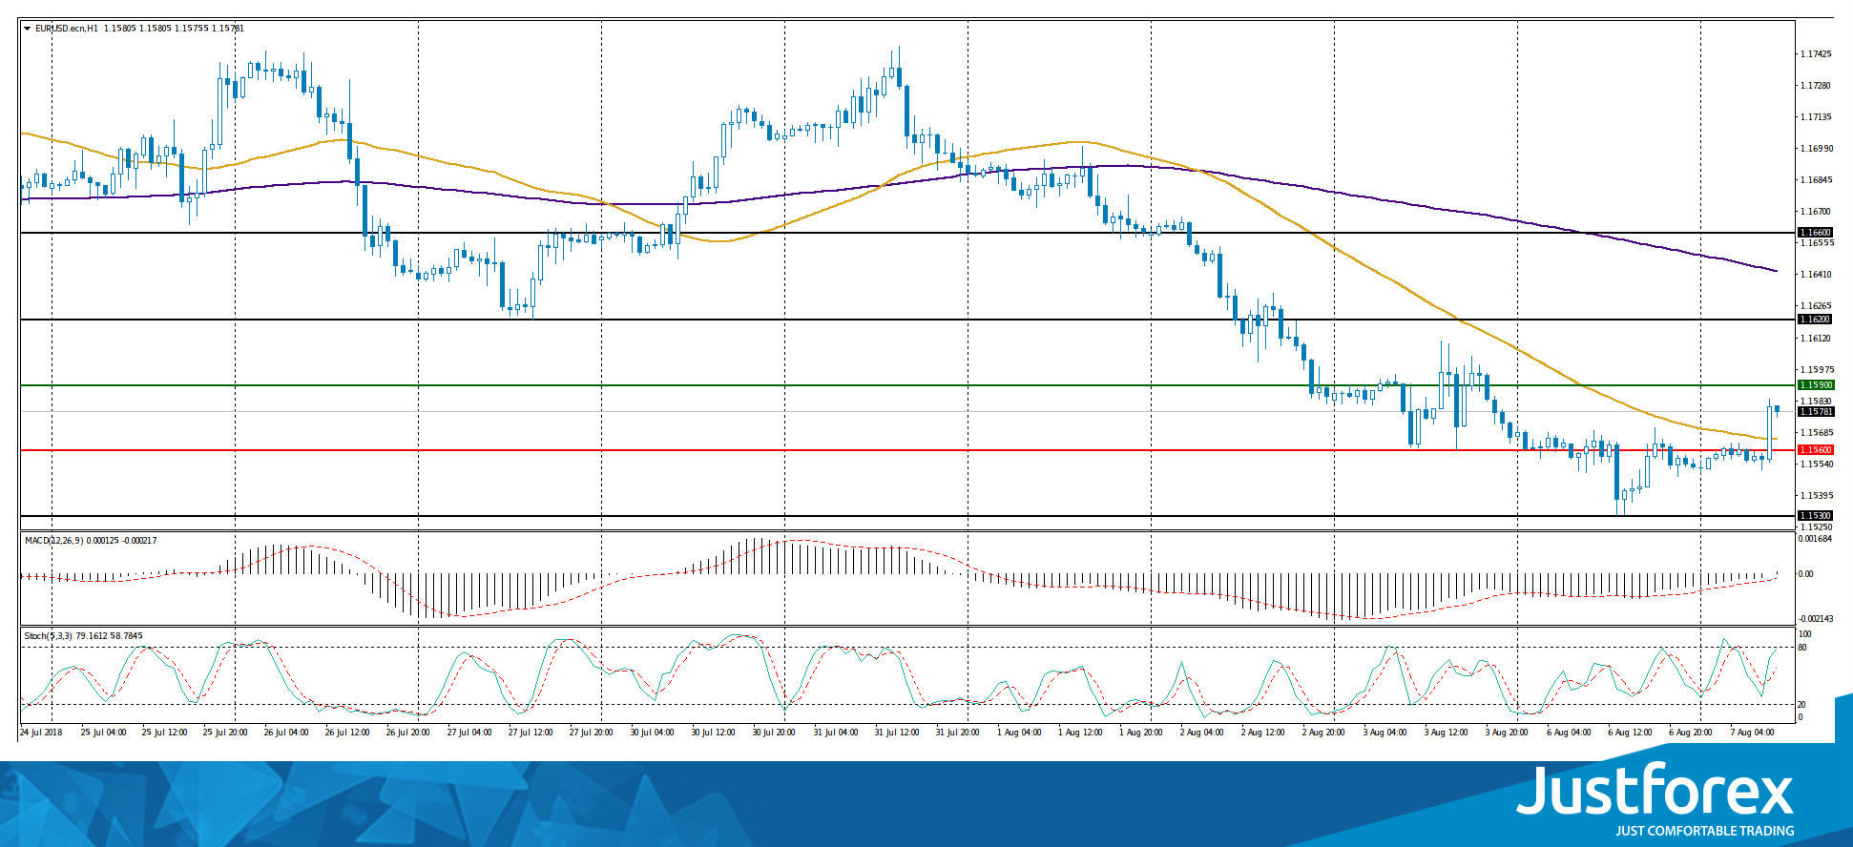This screenshot has height=847, width=1853.
Task: Click the MACD scale value 0.001684
Action: click(x=1815, y=539)
